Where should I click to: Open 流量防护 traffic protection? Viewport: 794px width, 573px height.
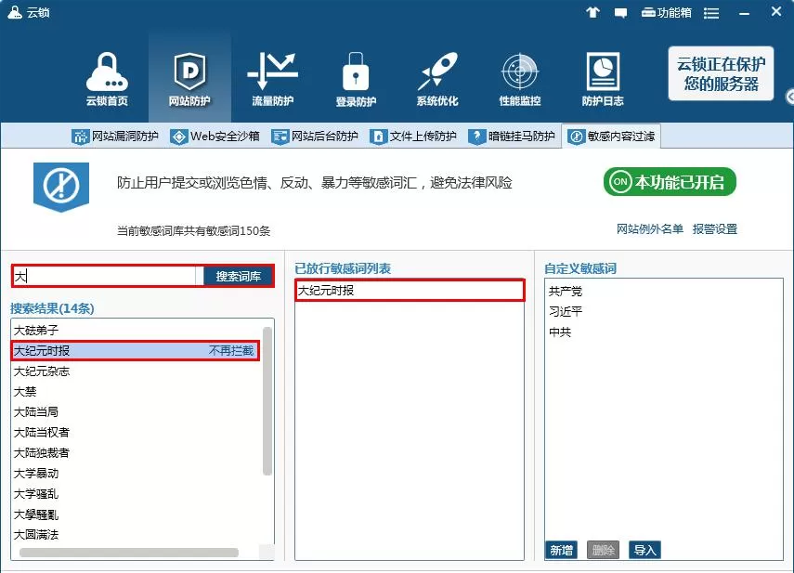[x=272, y=78]
